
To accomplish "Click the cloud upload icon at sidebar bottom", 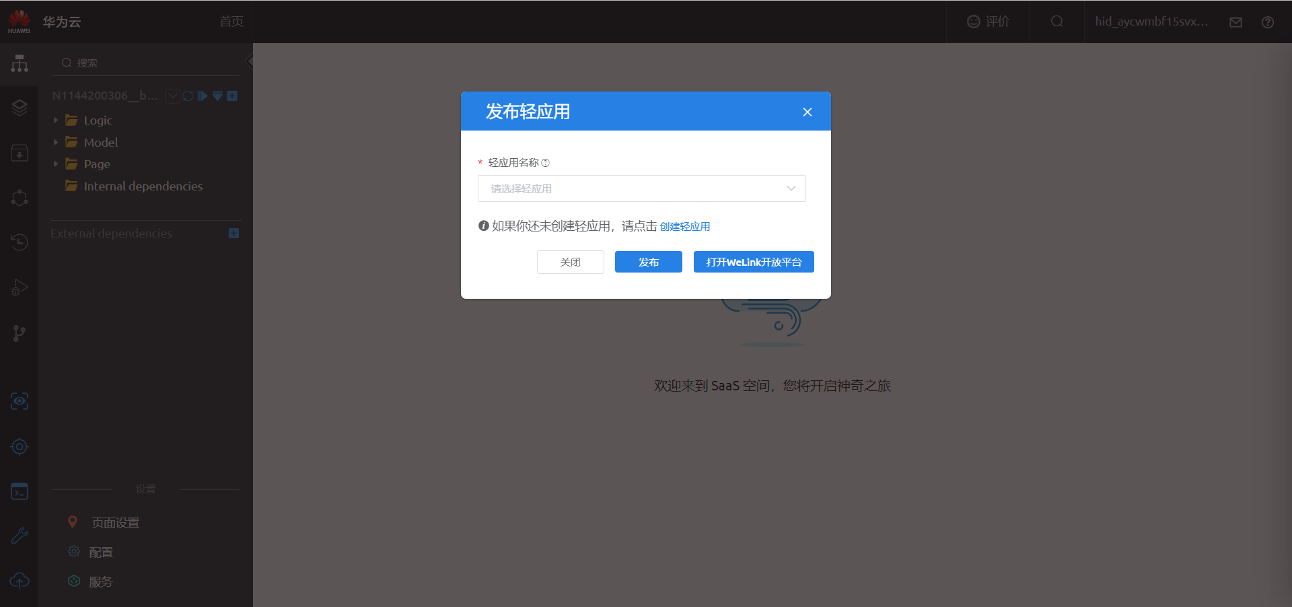I will 20,581.
